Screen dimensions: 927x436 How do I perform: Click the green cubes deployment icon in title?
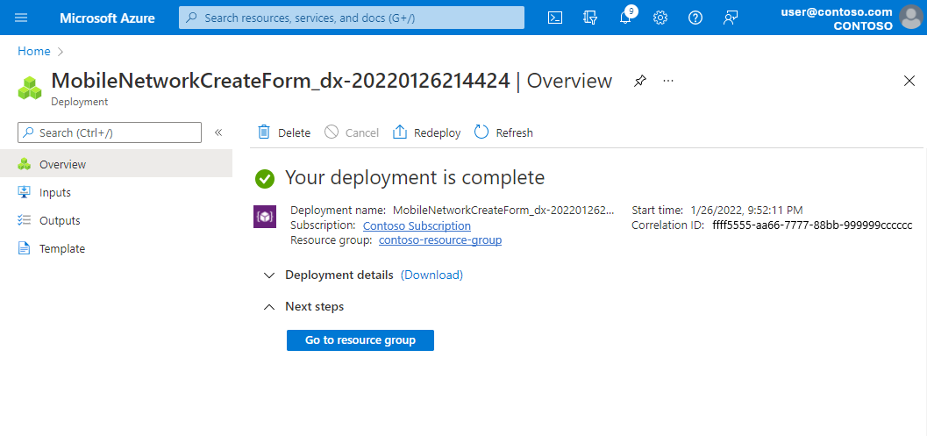[30, 88]
